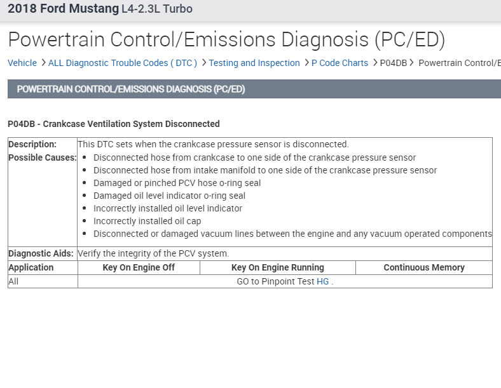Click the chevron right after P04DB breadcrumb
The height and width of the screenshot is (388, 501).
click(x=412, y=63)
